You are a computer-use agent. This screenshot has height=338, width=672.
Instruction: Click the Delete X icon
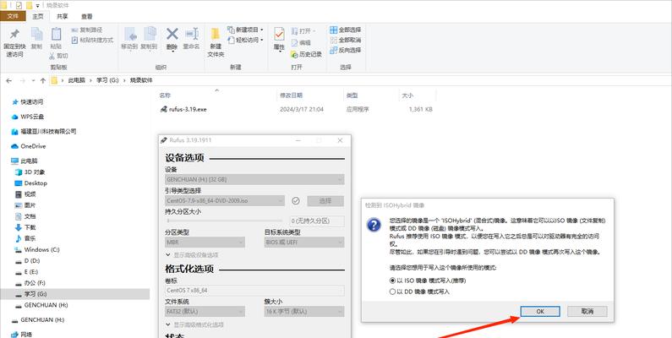point(172,35)
